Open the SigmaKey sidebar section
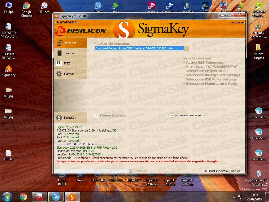This screenshot has height=202, width=269. click(70, 118)
